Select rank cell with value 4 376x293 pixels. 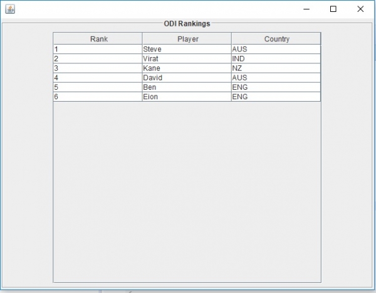(98, 78)
